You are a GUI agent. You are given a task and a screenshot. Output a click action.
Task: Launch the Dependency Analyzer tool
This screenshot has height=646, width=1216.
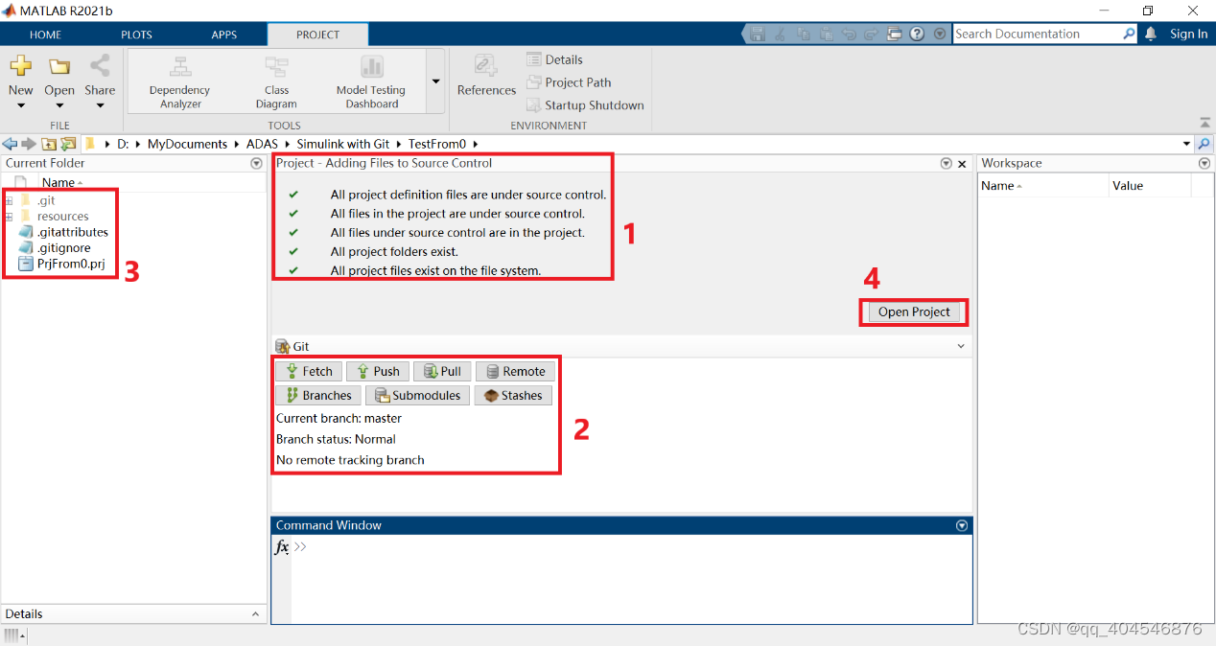coord(180,82)
